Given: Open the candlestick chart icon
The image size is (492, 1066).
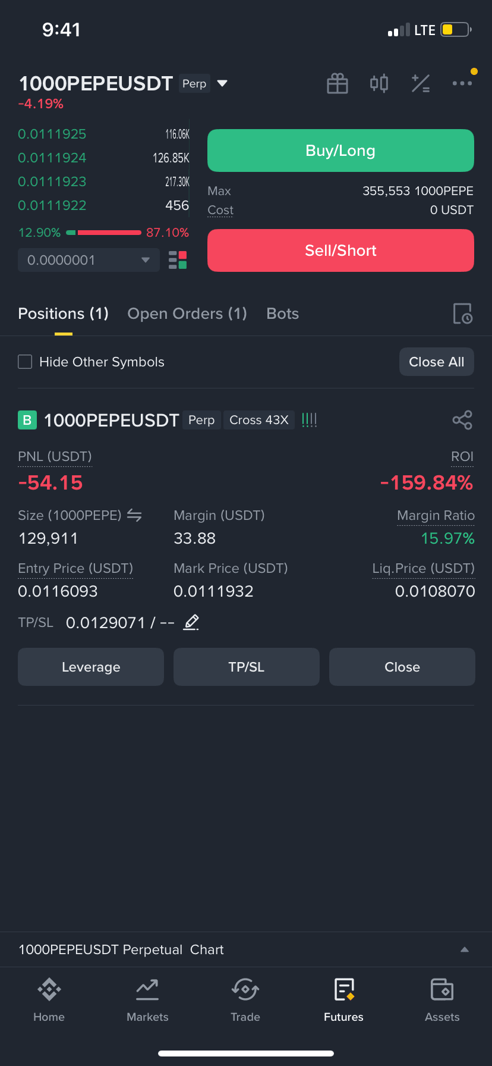Looking at the screenshot, I should pyautogui.click(x=379, y=83).
